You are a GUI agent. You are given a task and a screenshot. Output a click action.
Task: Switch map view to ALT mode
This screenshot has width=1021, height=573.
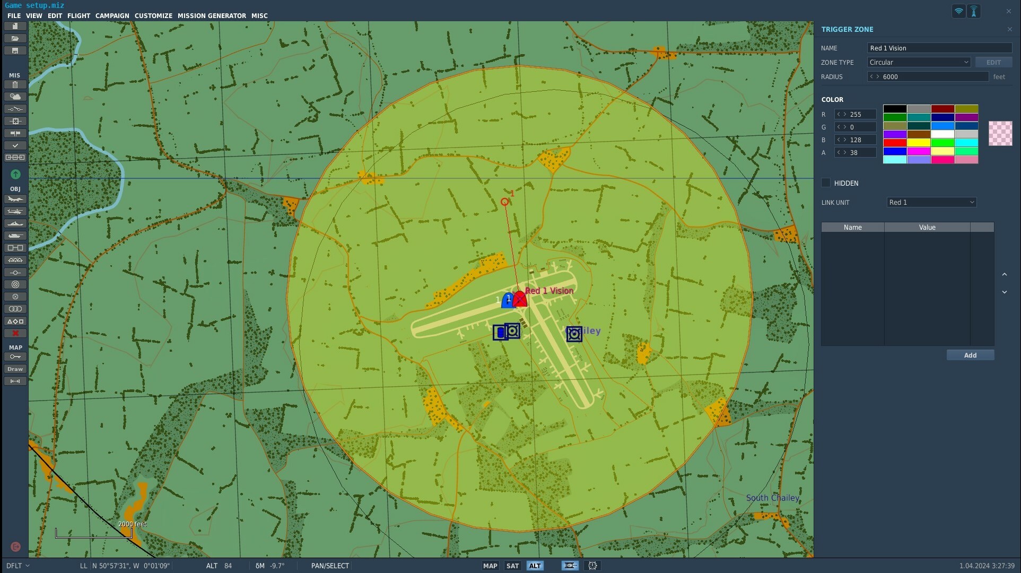point(535,566)
